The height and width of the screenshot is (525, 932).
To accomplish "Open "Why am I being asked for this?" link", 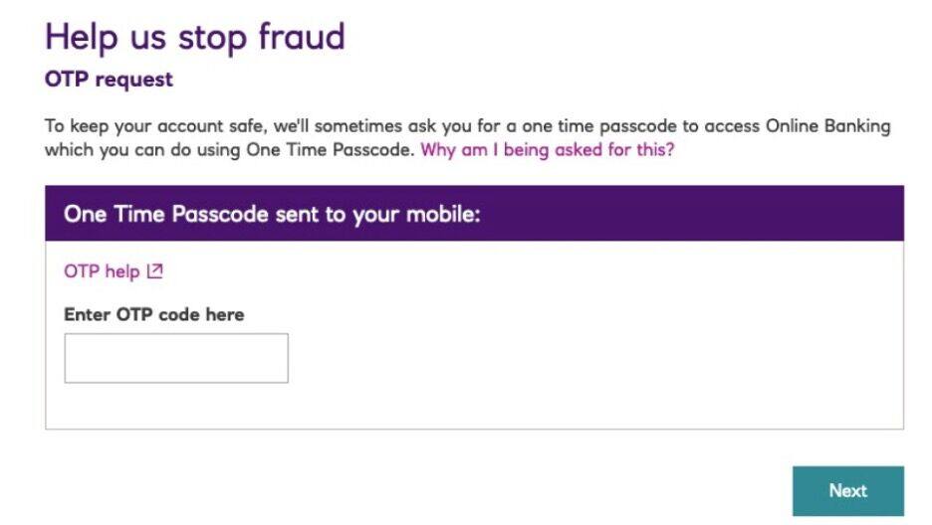I will pyautogui.click(x=547, y=150).
